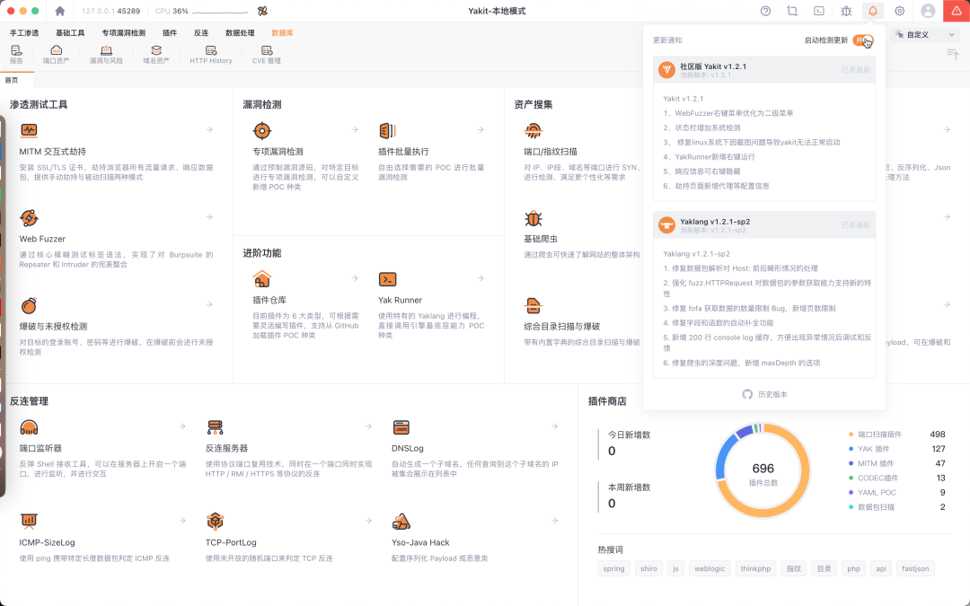The height and width of the screenshot is (606, 970).
Task: Open the 手工渗透 menu
Action: tap(24, 33)
